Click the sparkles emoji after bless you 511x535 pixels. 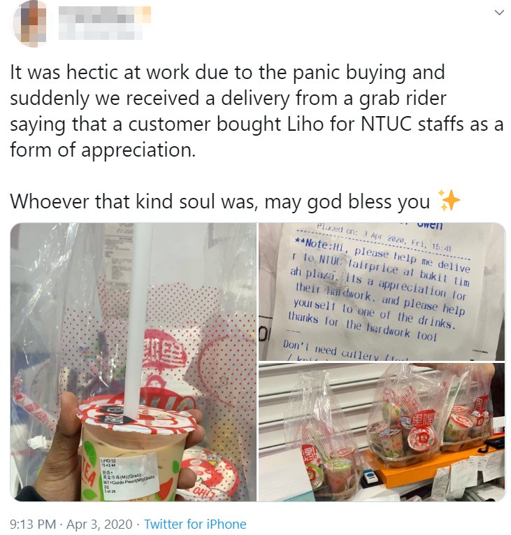click(449, 200)
